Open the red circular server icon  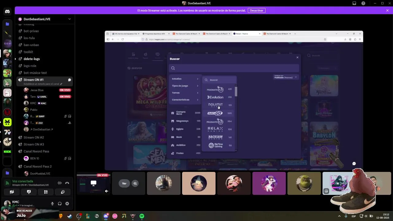pos(7,112)
